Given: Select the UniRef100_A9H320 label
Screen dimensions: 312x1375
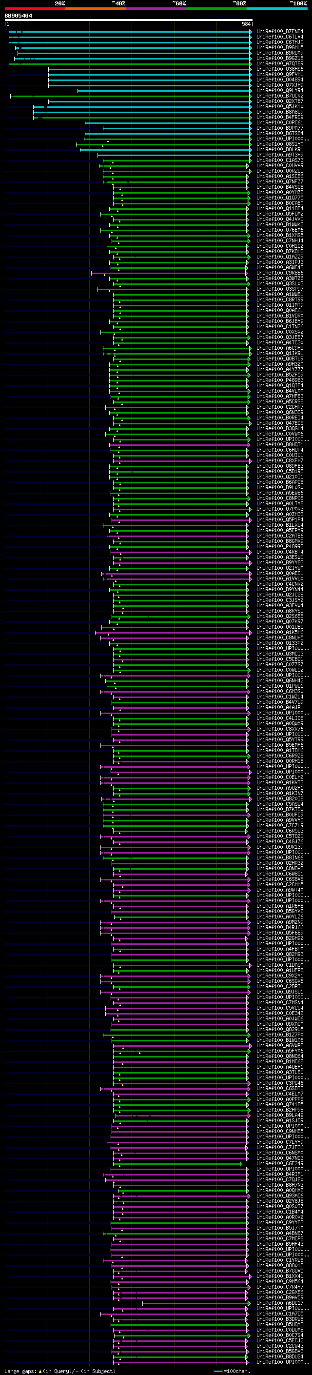Looking at the screenshot, I should click(x=280, y=364).
